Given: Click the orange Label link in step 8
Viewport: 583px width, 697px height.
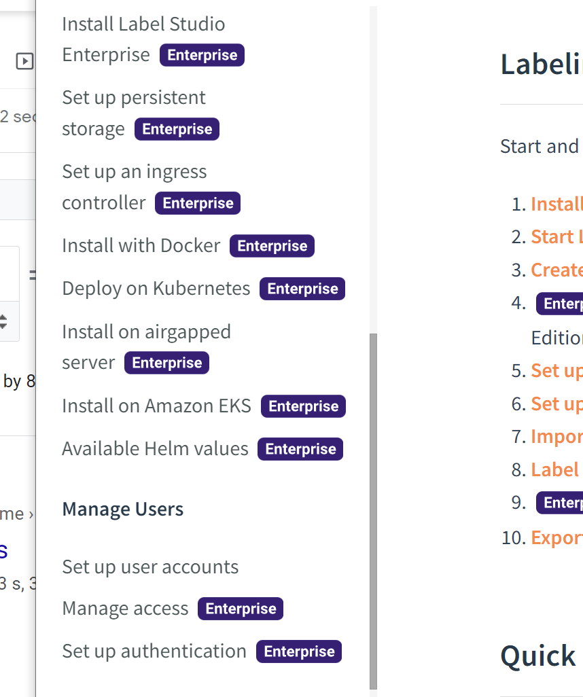Looking at the screenshot, I should [x=554, y=469].
